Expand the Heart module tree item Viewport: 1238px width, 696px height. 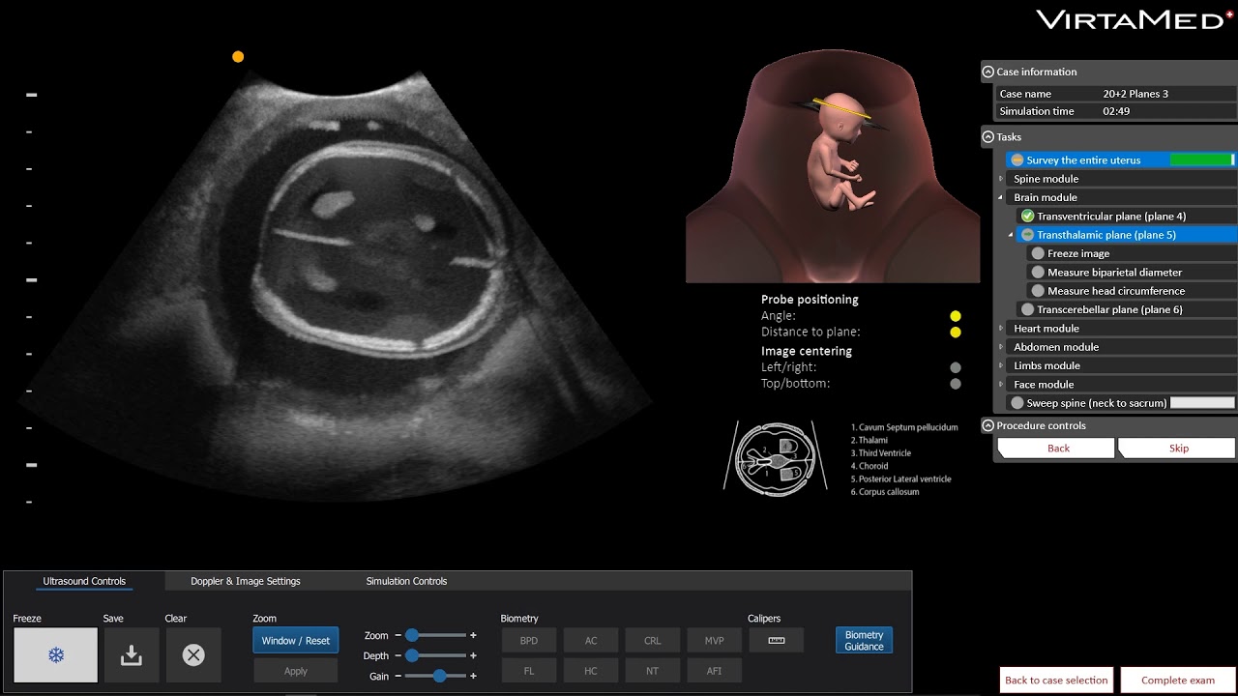pos(1001,329)
